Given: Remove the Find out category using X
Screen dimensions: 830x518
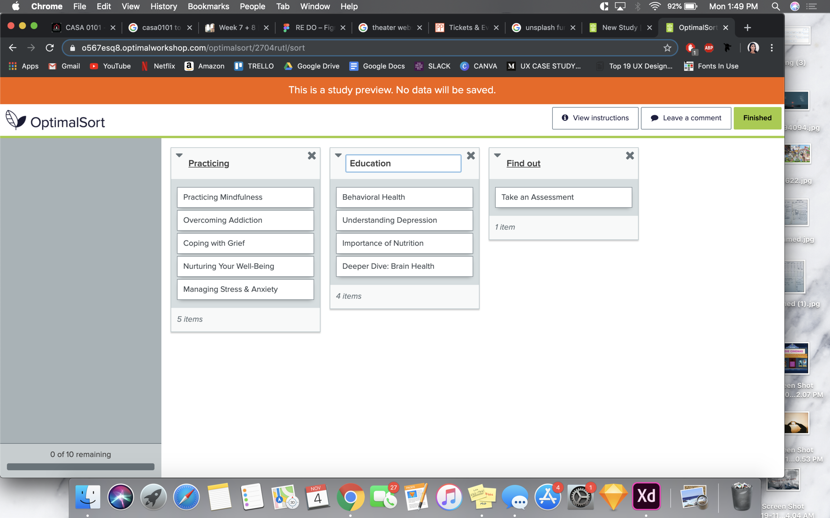Looking at the screenshot, I should coord(629,156).
